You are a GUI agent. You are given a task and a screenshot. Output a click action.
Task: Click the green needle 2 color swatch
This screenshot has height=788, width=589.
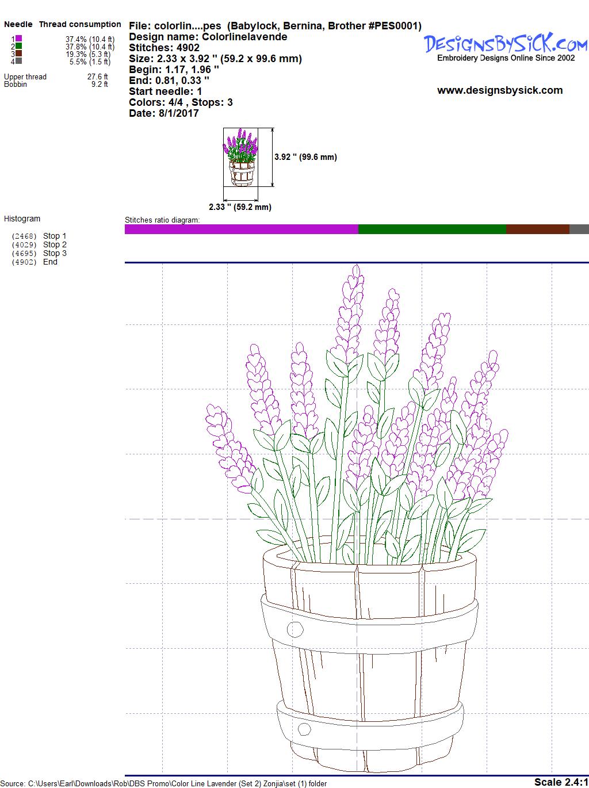19,46
